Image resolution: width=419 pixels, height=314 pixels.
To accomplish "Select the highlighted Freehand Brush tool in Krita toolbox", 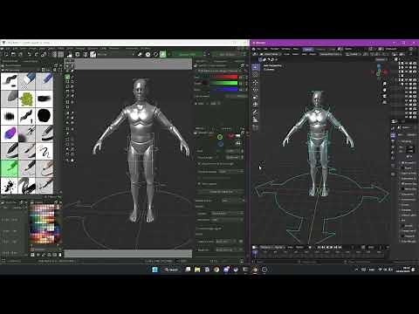I will pos(67,77).
